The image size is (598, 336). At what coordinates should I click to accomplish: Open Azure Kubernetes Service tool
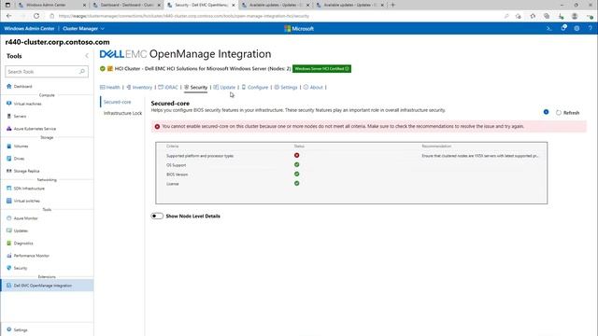(35, 129)
